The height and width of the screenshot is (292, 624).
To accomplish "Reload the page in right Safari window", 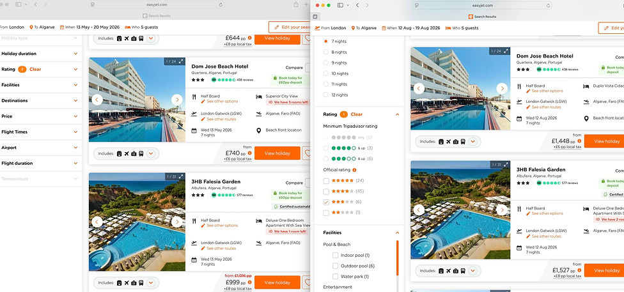I will 548,5.
